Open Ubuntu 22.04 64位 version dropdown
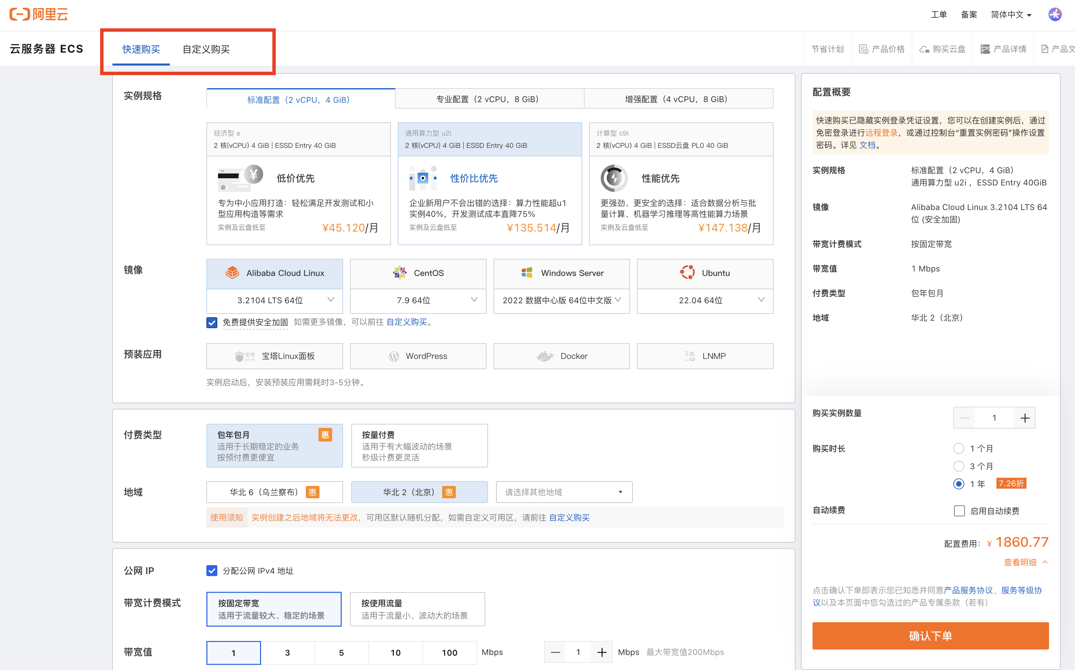Screen dimensions: 1075x670 point(705,301)
